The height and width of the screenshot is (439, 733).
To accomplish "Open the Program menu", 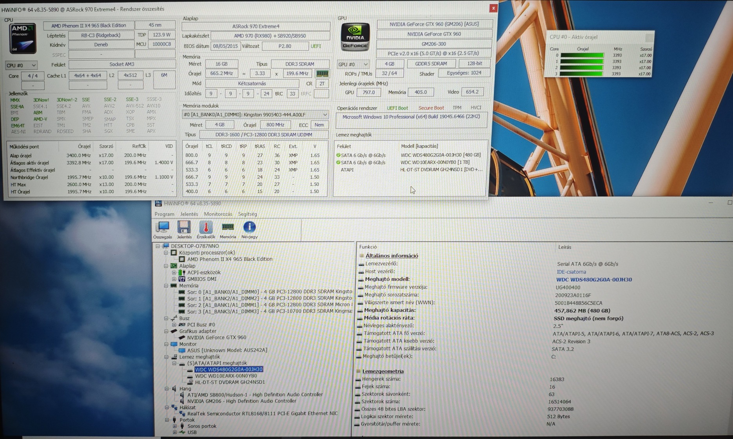I will [x=165, y=214].
